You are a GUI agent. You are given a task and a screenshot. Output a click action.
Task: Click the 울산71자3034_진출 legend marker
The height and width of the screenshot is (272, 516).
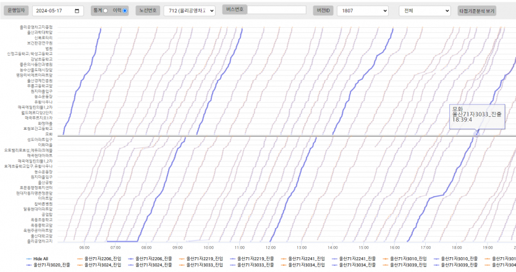point(336,264)
